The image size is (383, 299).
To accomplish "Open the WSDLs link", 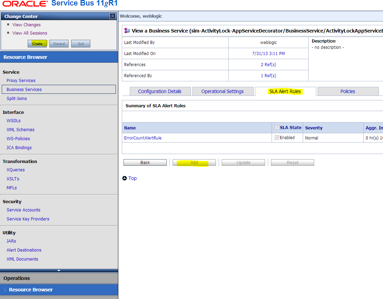I will pos(13,121).
